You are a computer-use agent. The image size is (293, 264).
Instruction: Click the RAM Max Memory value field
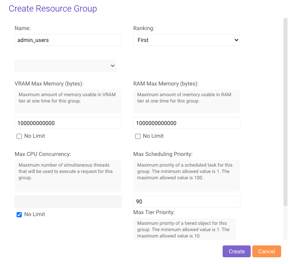coord(186,123)
